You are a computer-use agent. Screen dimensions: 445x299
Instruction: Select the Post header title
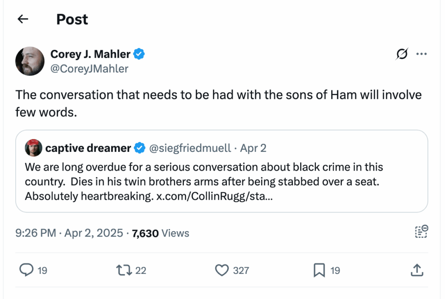(x=72, y=19)
